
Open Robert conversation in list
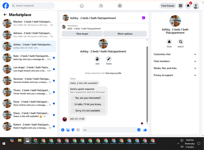coord(29,126)
